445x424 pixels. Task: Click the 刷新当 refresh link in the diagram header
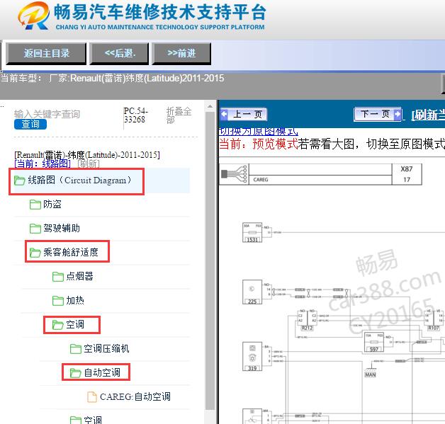point(428,115)
